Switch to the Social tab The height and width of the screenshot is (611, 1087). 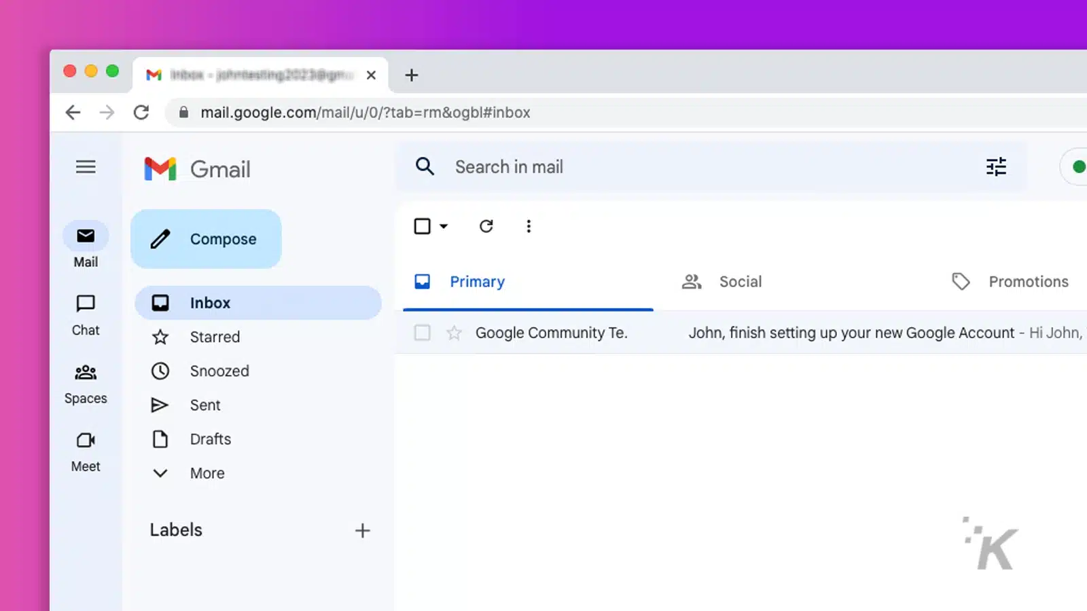pyautogui.click(x=721, y=282)
